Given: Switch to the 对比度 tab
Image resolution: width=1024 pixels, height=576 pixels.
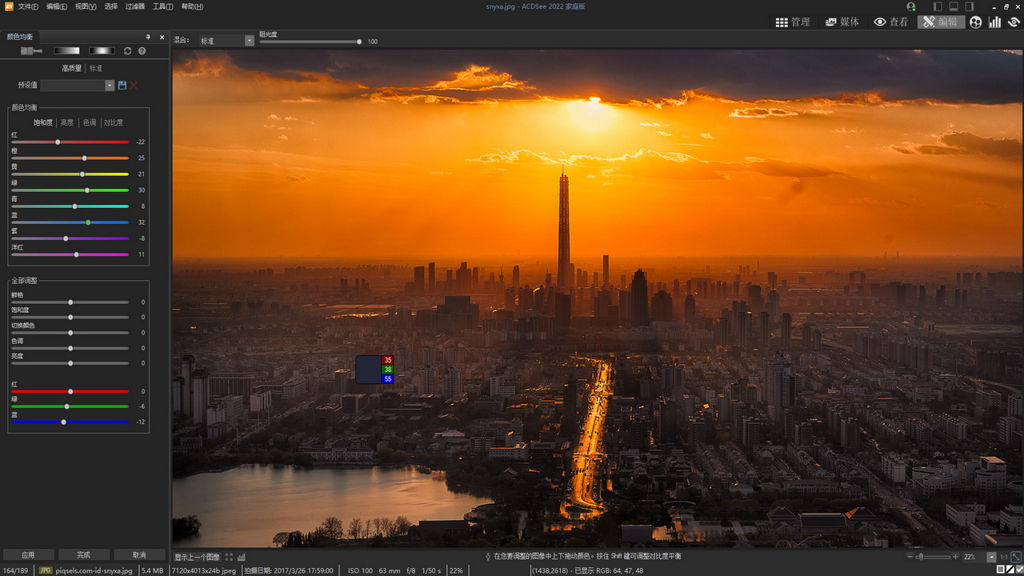Looking at the screenshot, I should point(113,123).
